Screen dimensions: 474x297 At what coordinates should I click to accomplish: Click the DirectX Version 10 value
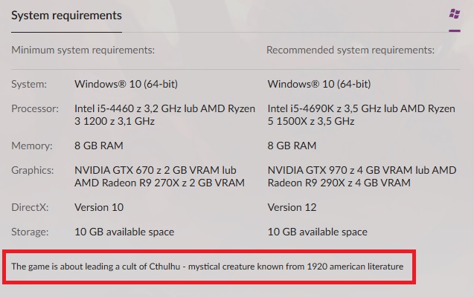99,207
